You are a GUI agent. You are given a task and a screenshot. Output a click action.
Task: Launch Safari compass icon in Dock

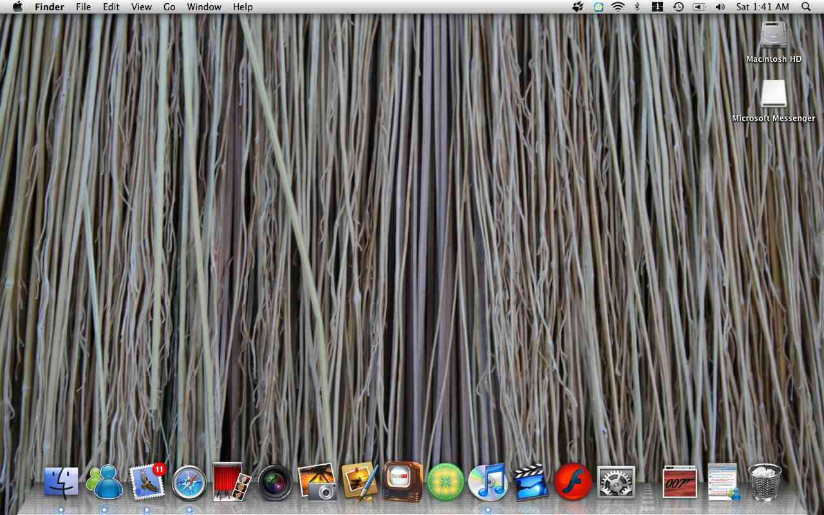tap(189, 483)
